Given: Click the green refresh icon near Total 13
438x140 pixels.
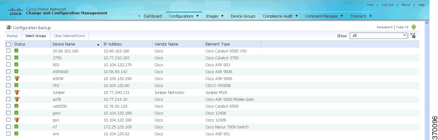Looking at the screenshot, I should [414, 27].
